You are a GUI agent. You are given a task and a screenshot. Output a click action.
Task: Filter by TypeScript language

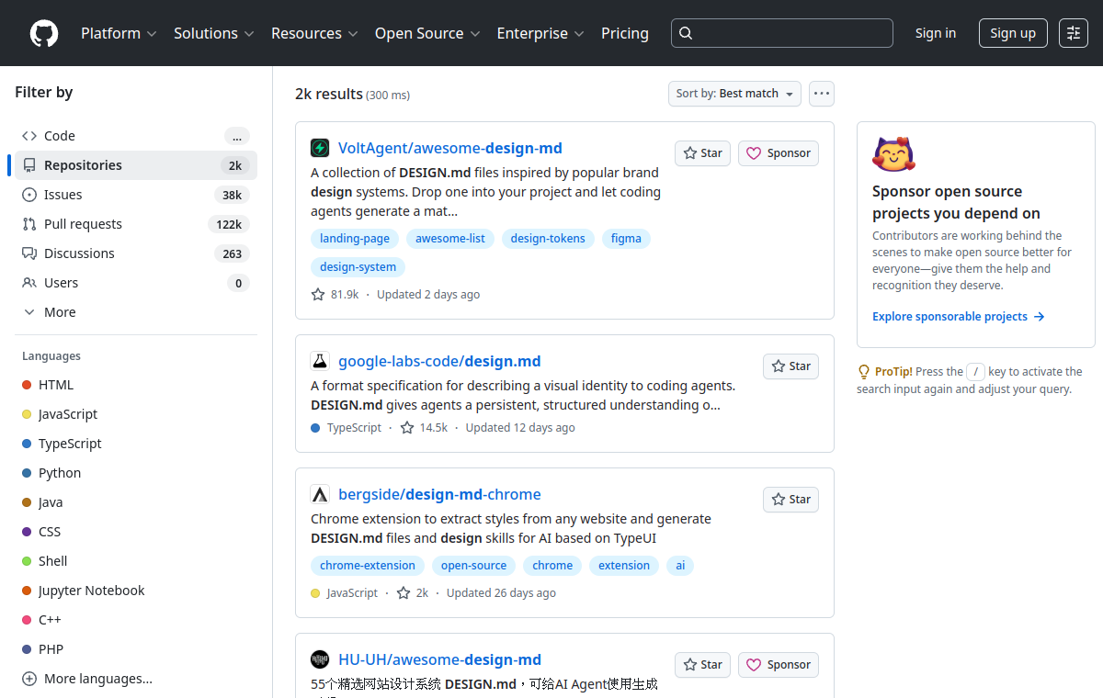click(136, 444)
